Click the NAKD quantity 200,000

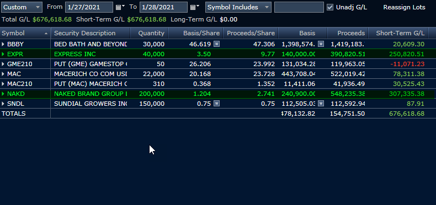[151, 94]
